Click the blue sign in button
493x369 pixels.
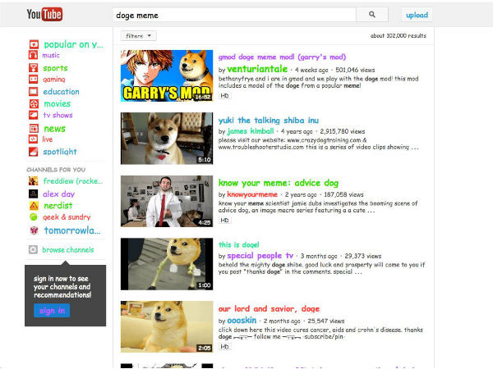(x=52, y=311)
